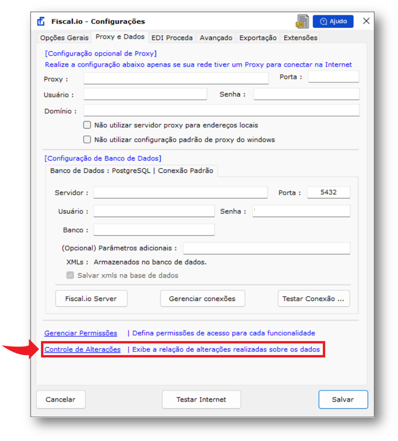Focus the Proxy address field
This screenshot has width=398, height=441.
click(x=176, y=78)
